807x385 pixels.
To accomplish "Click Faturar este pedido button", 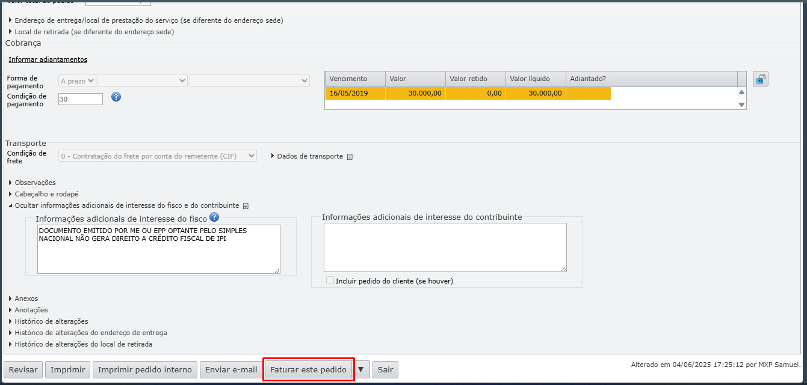I will (x=308, y=369).
